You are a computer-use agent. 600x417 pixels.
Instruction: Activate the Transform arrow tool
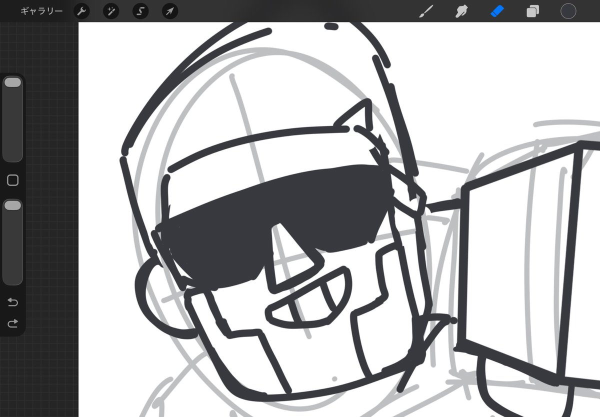tap(170, 11)
